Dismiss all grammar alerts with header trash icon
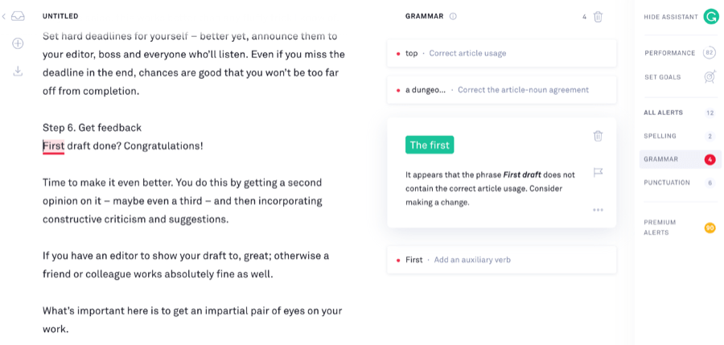 click(598, 17)
